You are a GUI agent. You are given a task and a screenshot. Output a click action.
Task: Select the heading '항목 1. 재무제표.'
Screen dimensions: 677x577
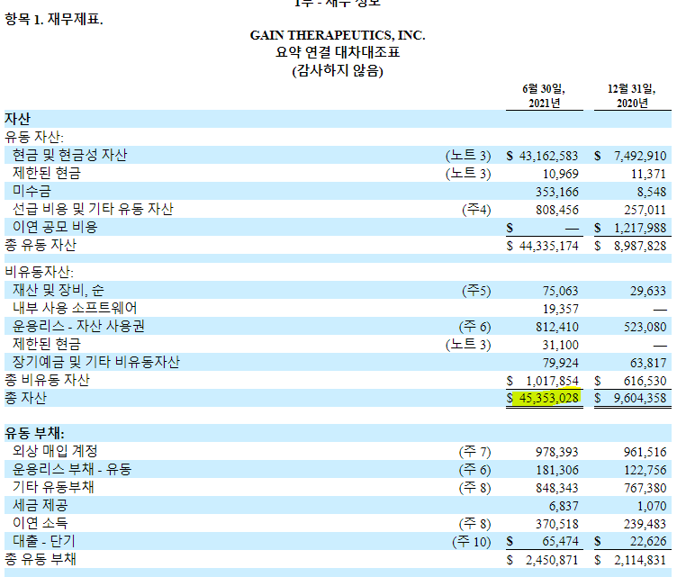coord(54,20)
